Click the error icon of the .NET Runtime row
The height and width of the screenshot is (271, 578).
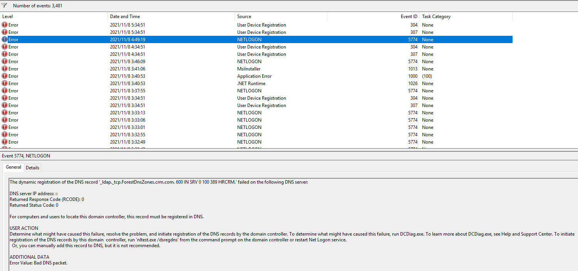[5, 84]
